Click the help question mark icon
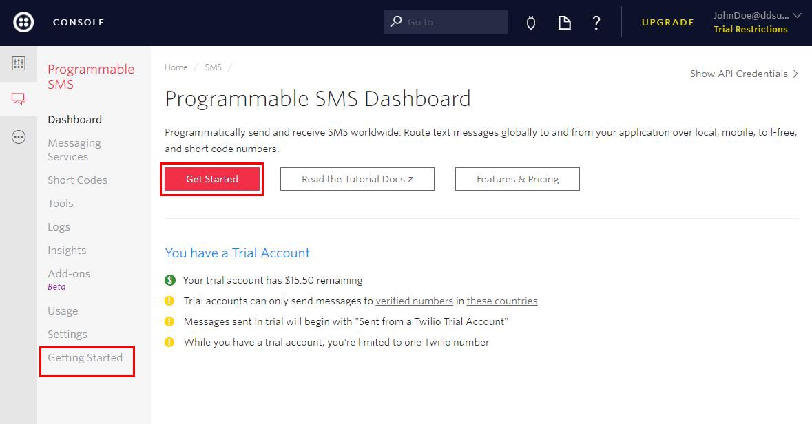Image resolution: width=812 pixels, height=424 pixels. (x=596, y=22)
